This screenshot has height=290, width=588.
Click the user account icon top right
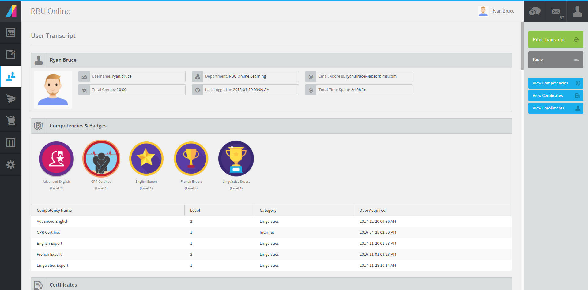[x=577, y=11]
